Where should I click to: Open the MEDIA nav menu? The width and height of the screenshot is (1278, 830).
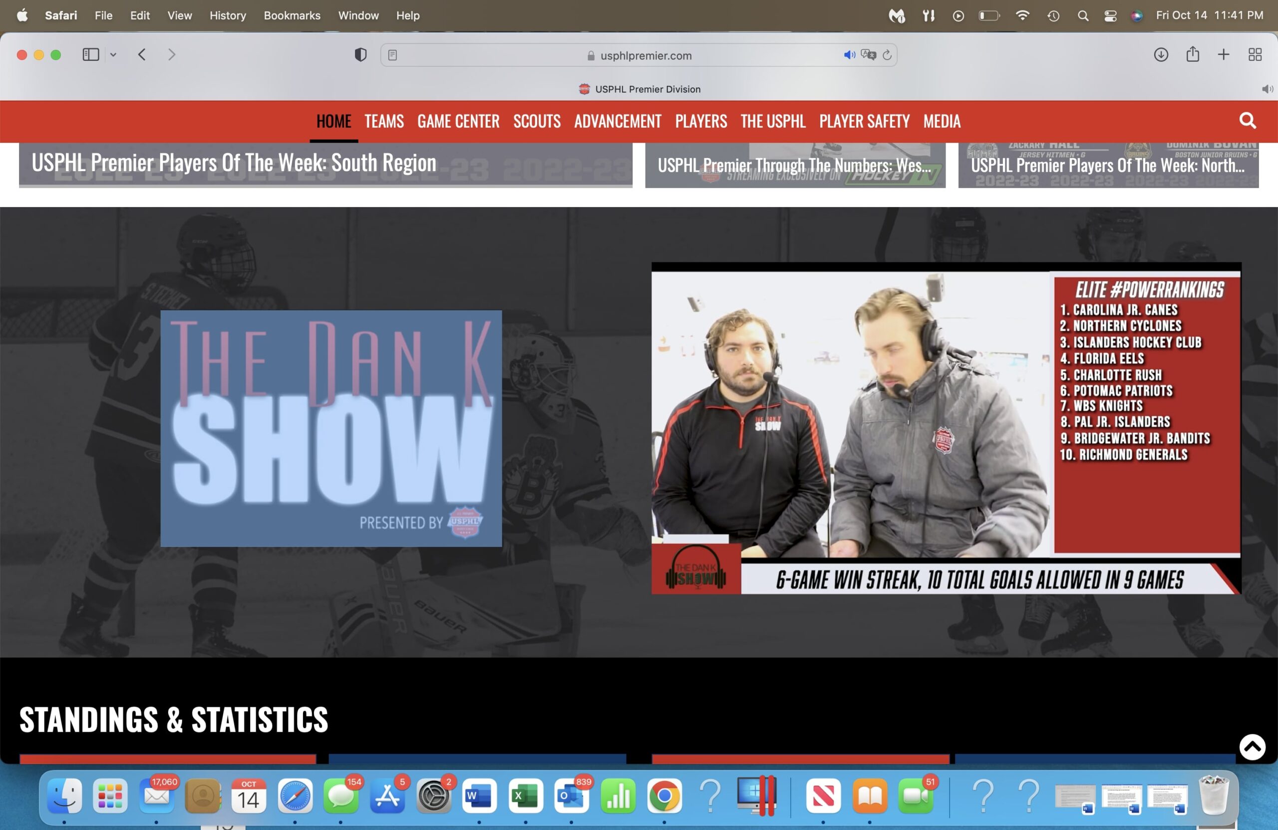(x=942, y=121)
